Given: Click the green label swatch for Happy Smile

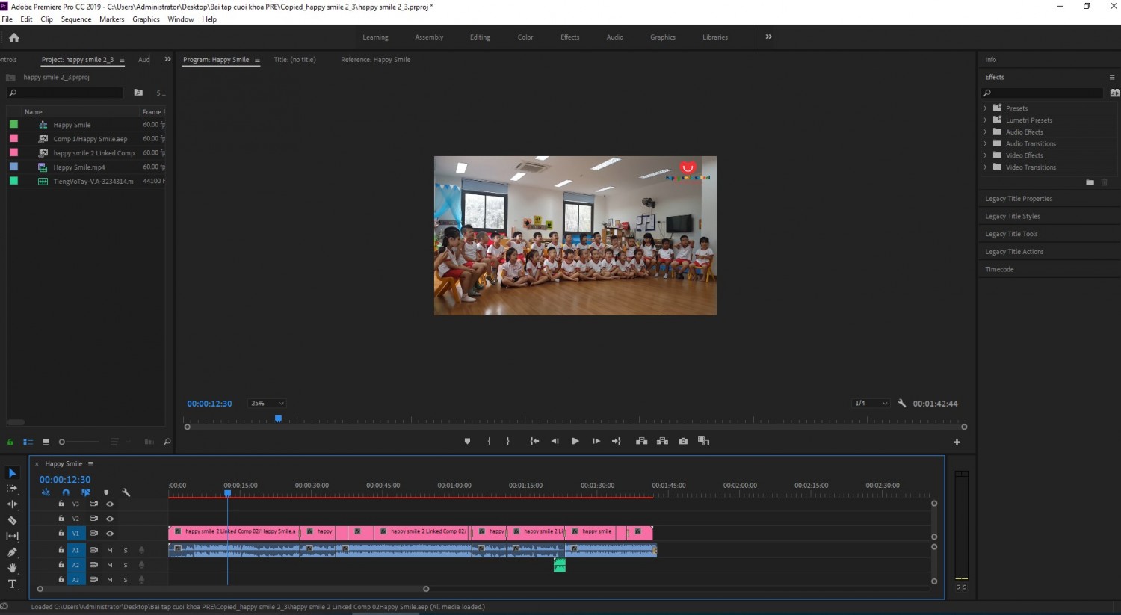Looking at the screenshot, I should [x=13, y=125].
